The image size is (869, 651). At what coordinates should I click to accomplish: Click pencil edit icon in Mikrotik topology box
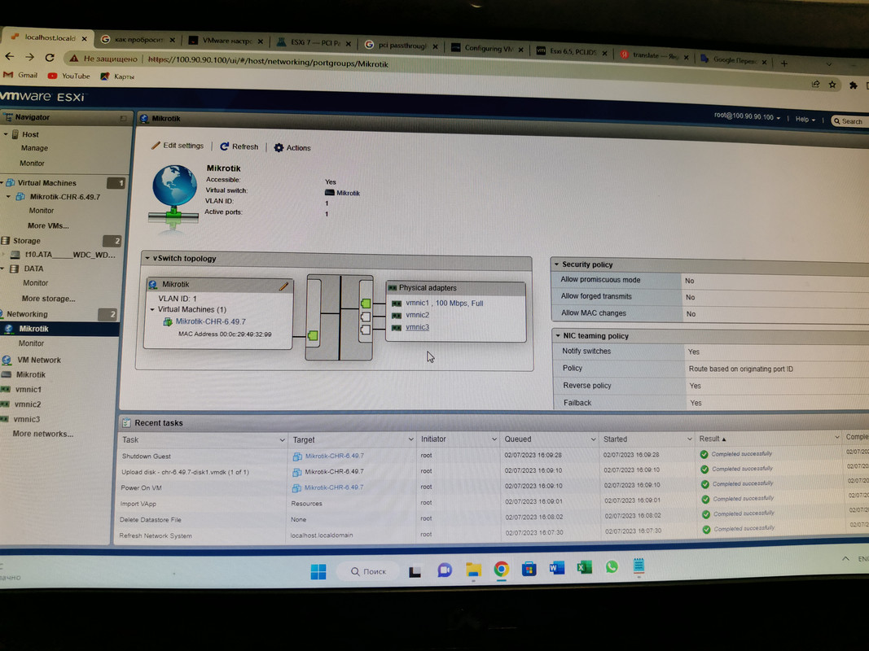283,286
